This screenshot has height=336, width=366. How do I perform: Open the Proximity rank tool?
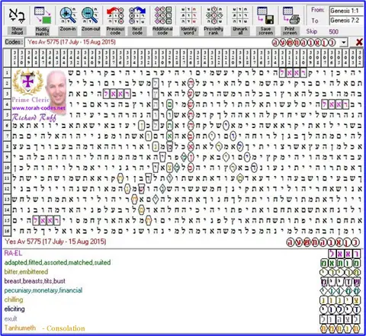(214, 15)
